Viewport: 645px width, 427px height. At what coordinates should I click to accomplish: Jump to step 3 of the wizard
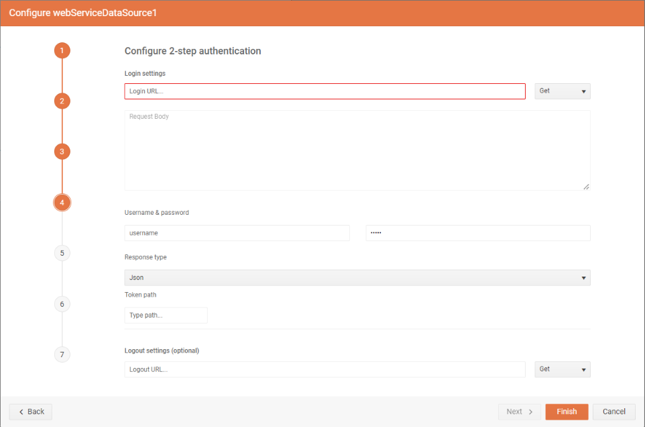point(62,152)
